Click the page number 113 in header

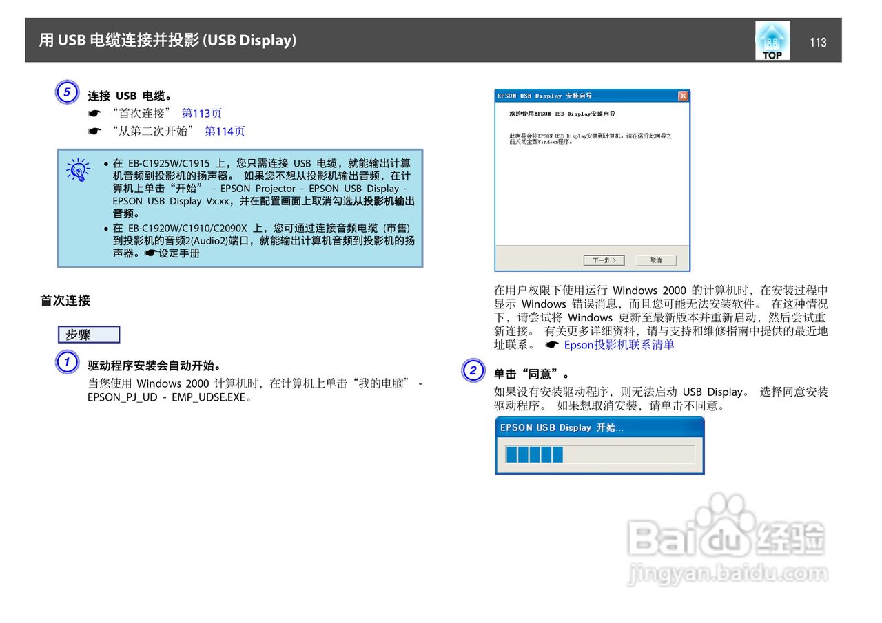pyautogui.click(x=818, y=43)
